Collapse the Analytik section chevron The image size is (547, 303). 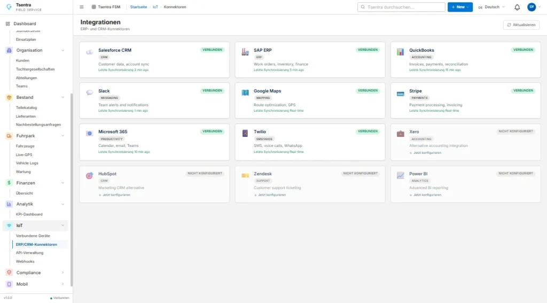tap(63, 204)
